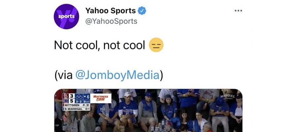
Task: Click the MADRIGAL batter line
Action: (x=76, y=109)
